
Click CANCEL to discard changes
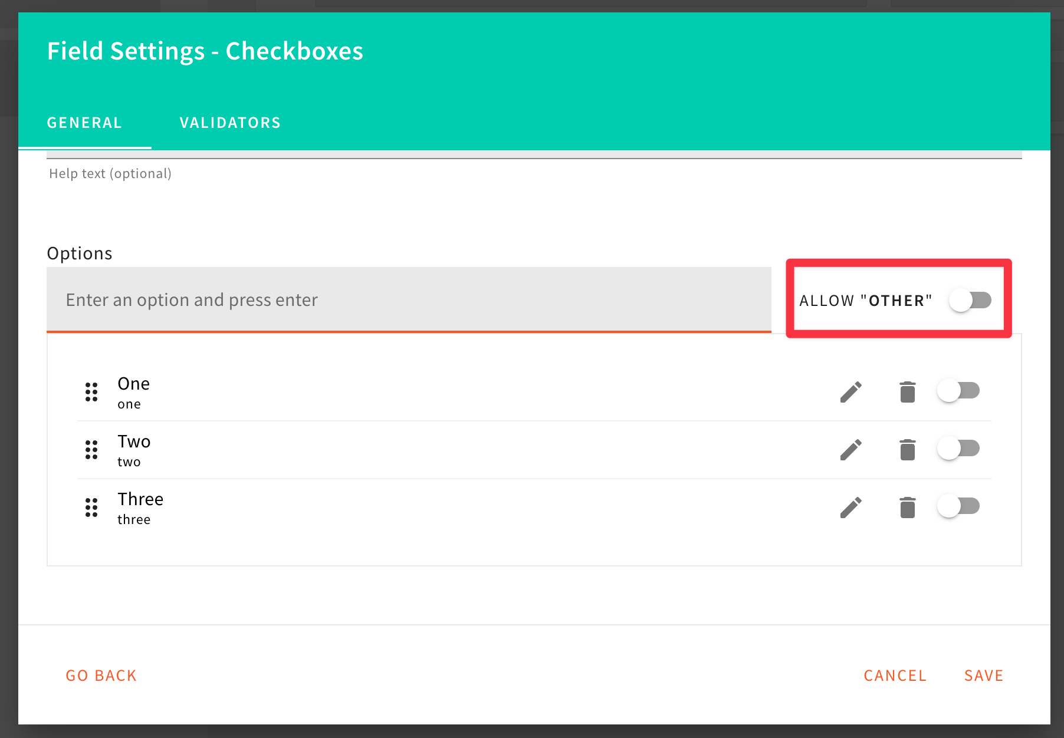pos(895,676)
